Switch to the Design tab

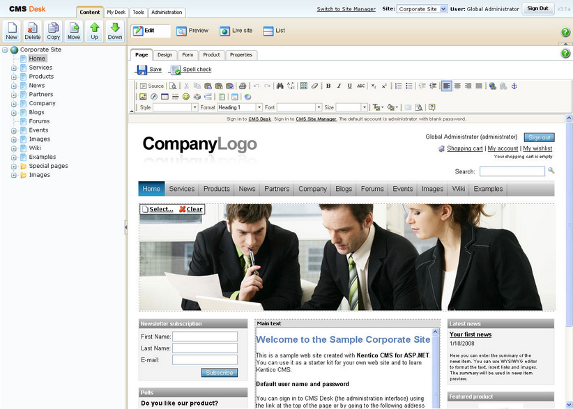click(165, 55)
